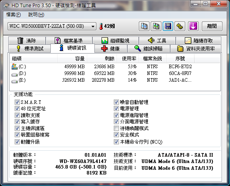
Task: Click the purple minimize-to-tray arrow icon
Action: 193,26
